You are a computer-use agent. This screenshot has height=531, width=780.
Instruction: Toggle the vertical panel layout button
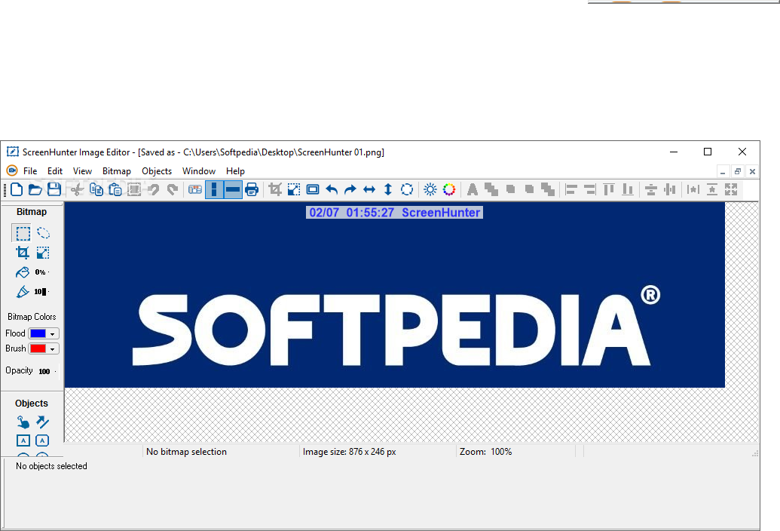click(x=214, y=189)
